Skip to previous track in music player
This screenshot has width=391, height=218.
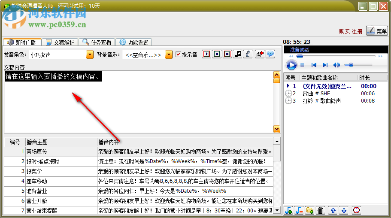point(314,65)
